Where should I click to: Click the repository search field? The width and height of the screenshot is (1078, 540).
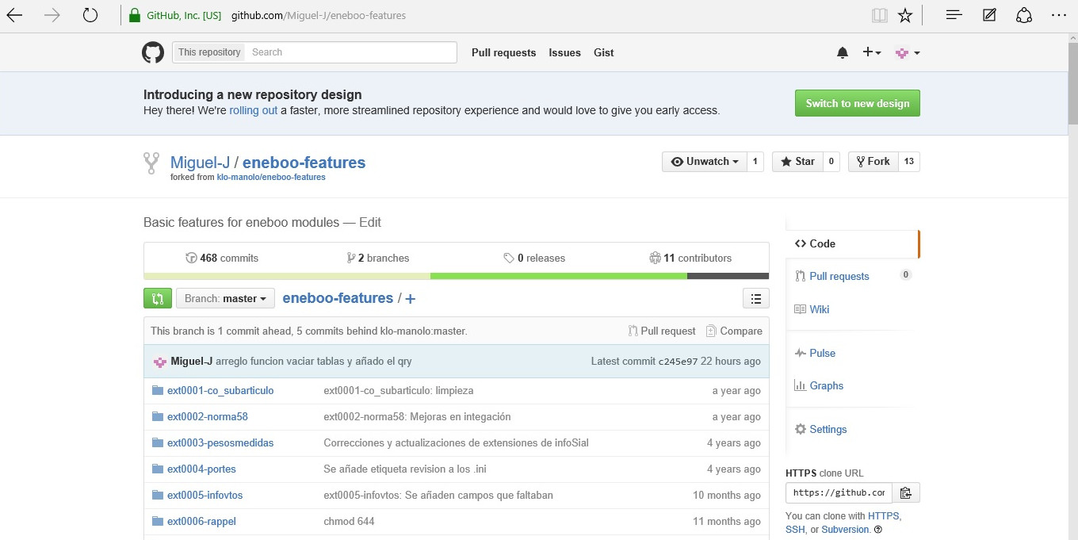coord(351,52)
